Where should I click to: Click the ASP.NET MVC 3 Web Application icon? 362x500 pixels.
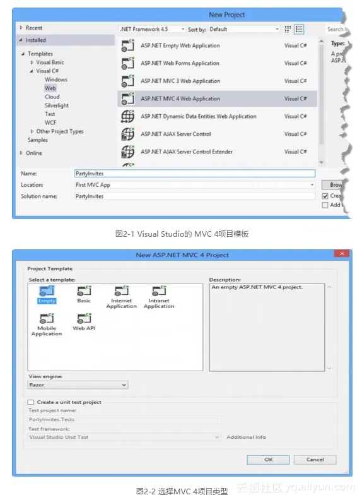128,81
